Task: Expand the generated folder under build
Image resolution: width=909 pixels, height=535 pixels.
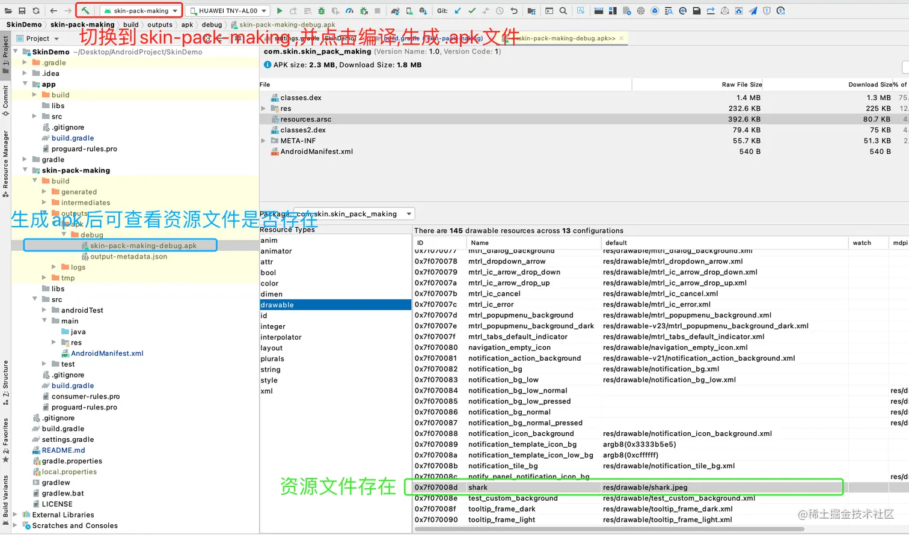Action: pyautogui.click(x=44, y=192)
